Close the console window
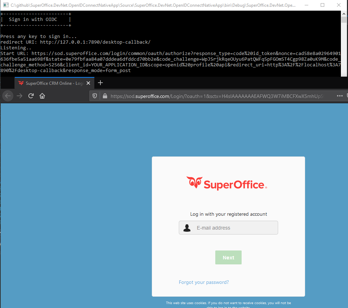This screenshot has height=308, width=348. tap(339, 5)
